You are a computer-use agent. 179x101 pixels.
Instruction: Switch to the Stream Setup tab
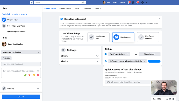click(x=50, y=9)
